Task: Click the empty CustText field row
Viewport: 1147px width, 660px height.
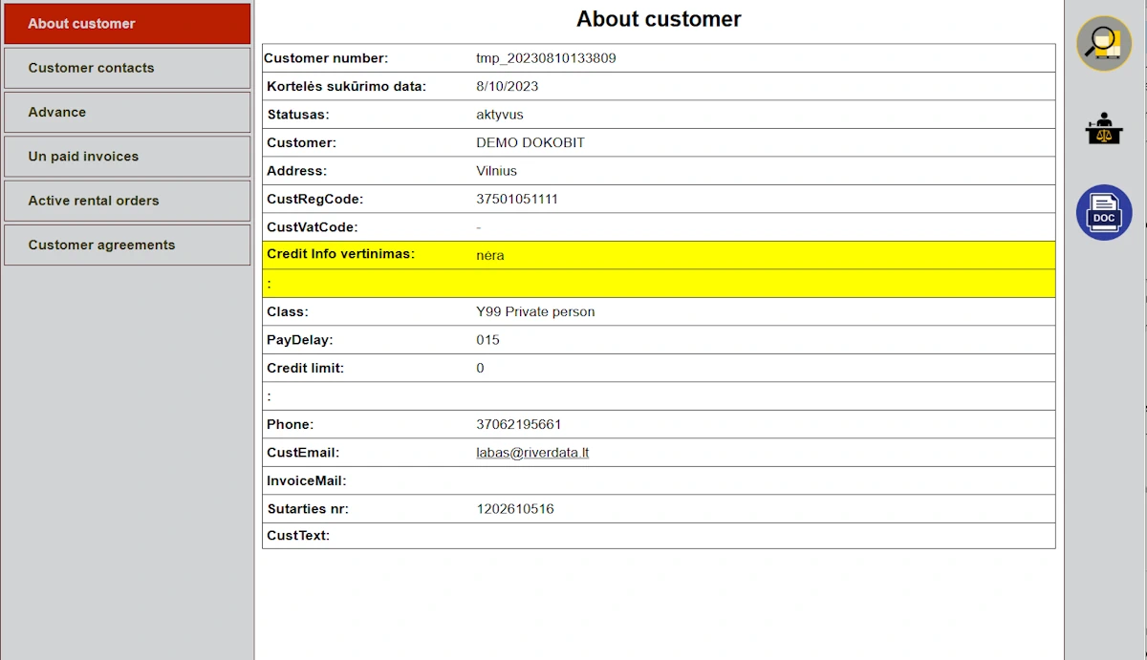Action: pos(659,536)
